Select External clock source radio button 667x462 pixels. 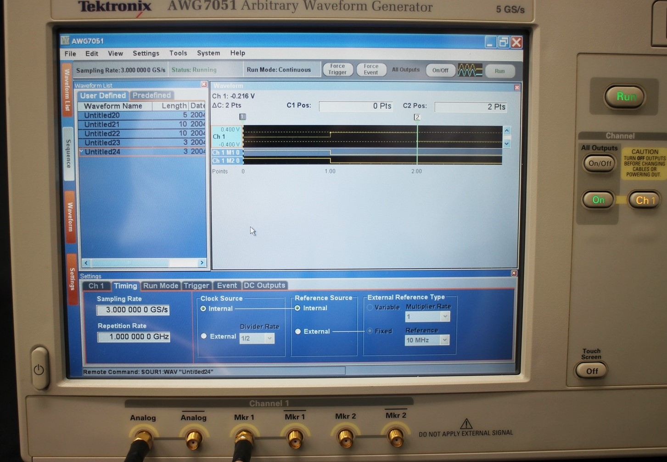pos(204,337)
